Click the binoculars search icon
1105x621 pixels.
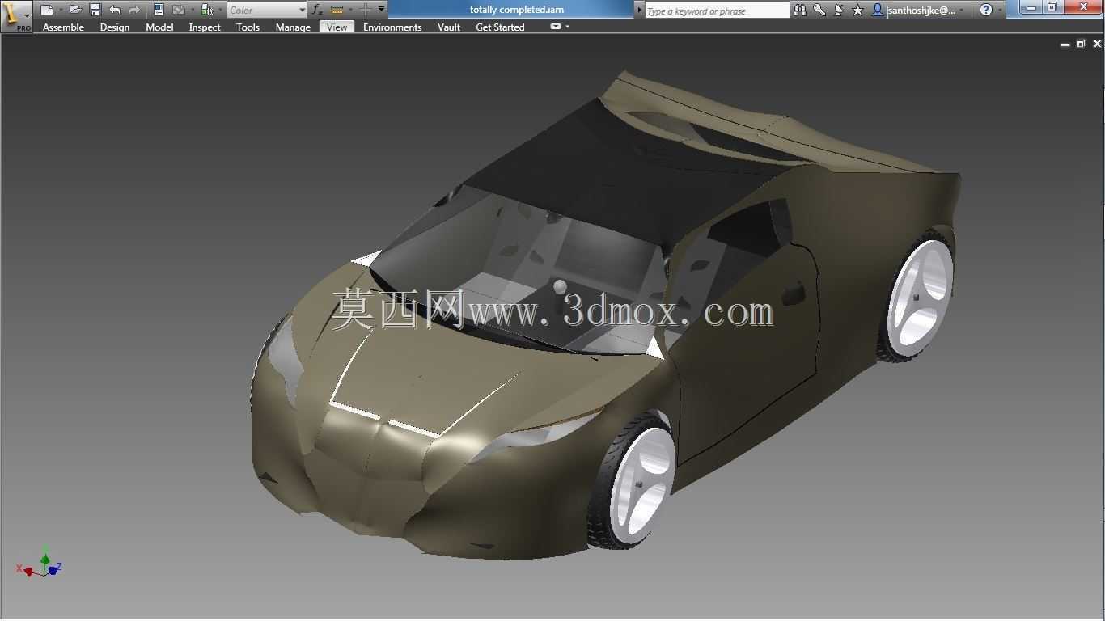pos(799,11)
